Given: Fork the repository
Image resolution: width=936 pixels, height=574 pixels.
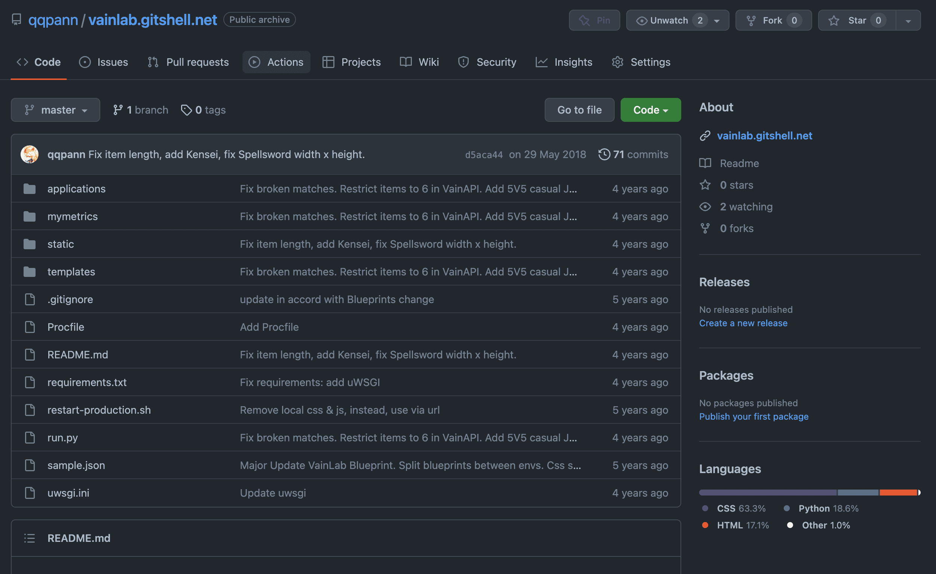Looking at the screenshot, I should (x=773, y=20).
